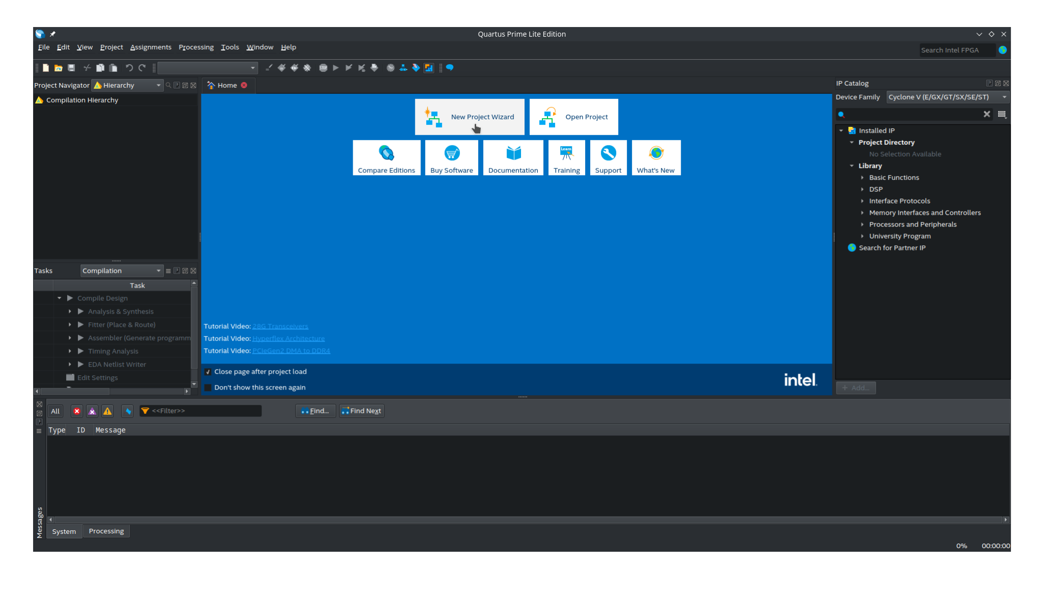Screen dimensions: 1044x591
Task: Collapse the Library tree node
Action: pyautogui.click(x=852, y=166)
